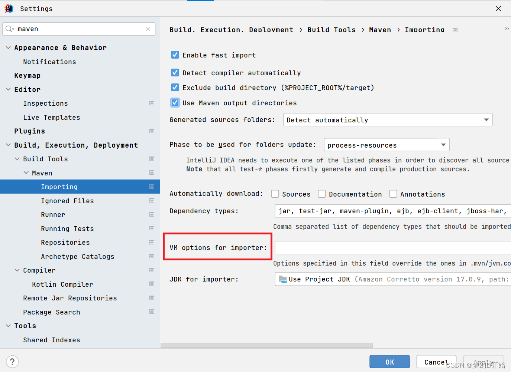511x372 pixels.
Task: Select Running Tests under Maven
Action: 67,228
